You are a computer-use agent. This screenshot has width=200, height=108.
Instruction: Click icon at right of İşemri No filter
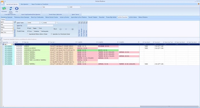coord(14,44)
